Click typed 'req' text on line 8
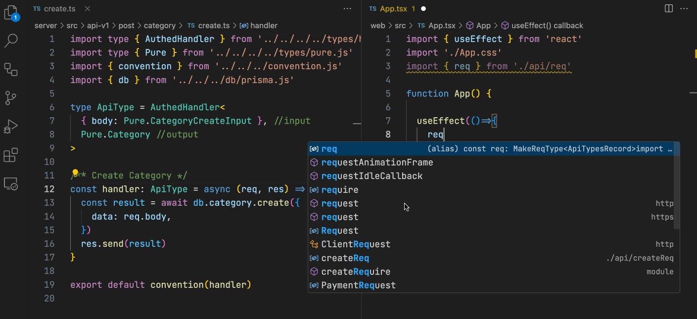Screen dimensions: 697x319 [x=435, y=135]
